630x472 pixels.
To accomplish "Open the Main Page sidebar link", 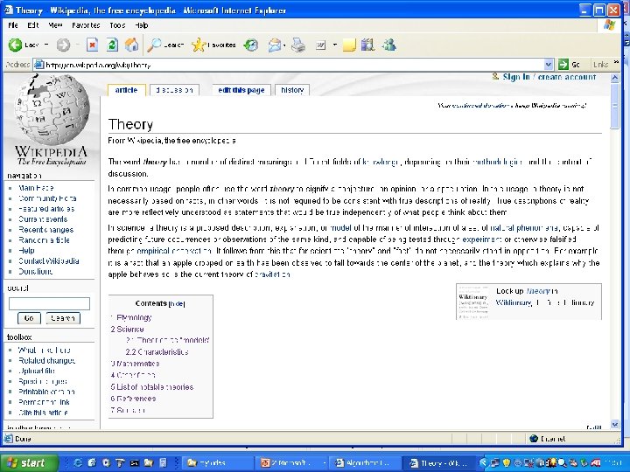I will (36, 188).
